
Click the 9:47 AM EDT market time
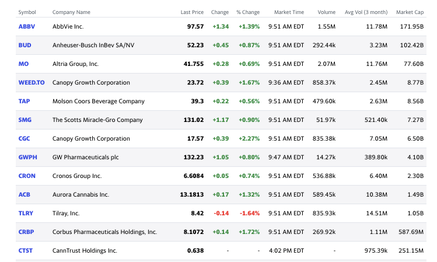pos(286,157)
